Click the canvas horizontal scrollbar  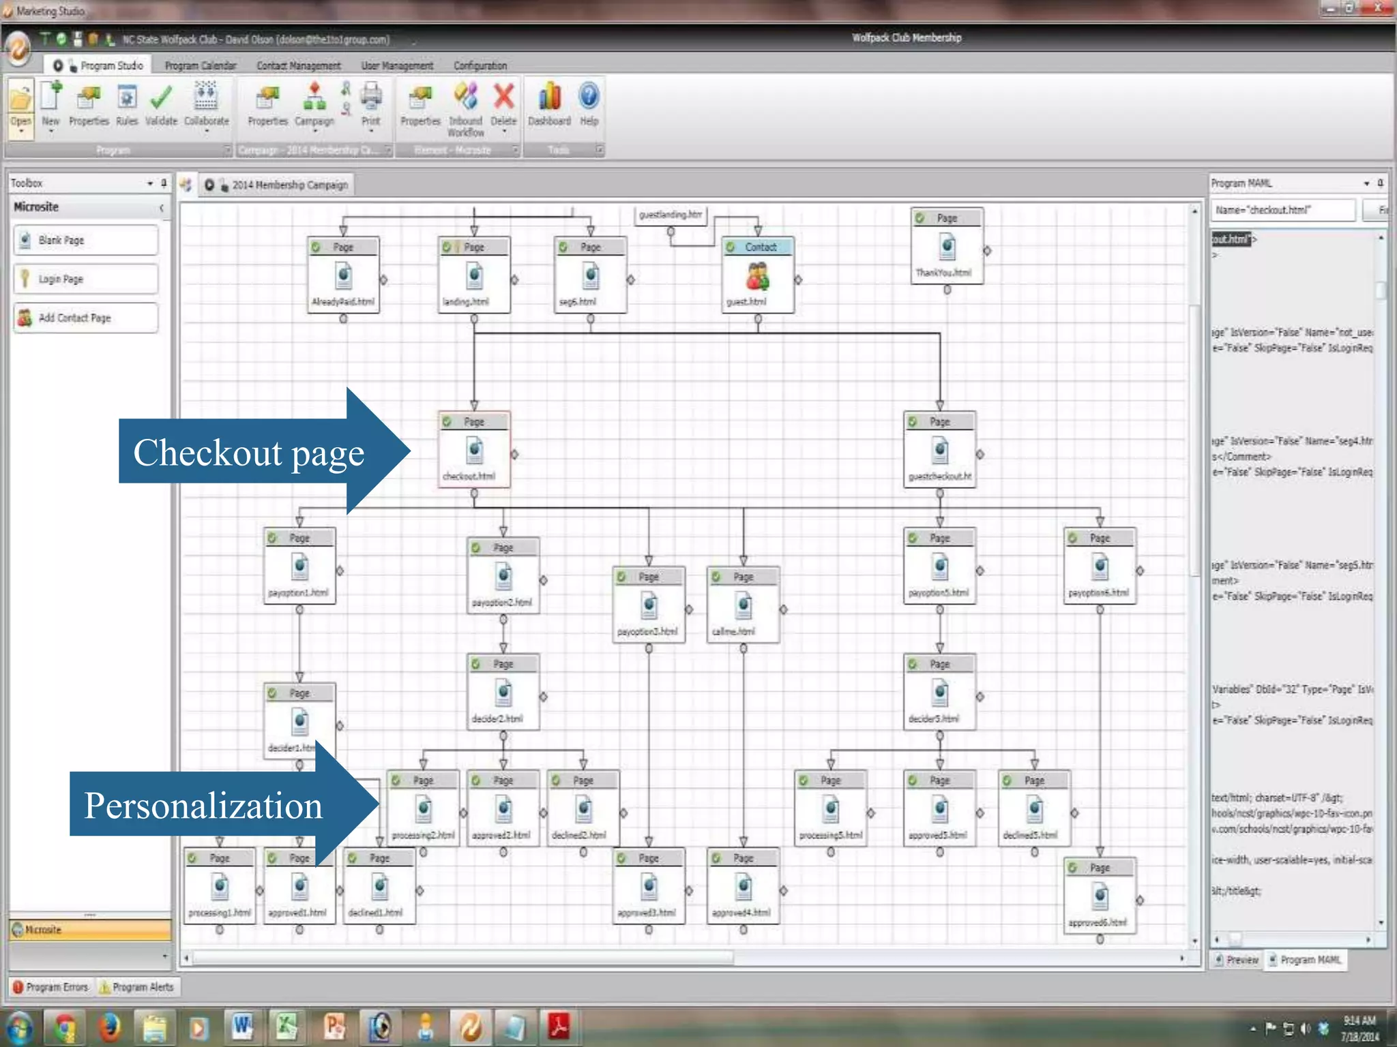coord(464,958)
